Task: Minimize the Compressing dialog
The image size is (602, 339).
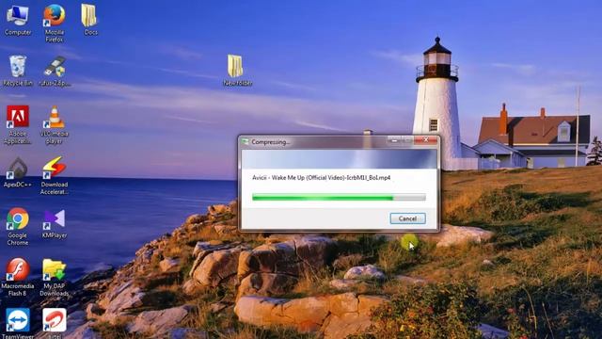Action: point(394,140)
